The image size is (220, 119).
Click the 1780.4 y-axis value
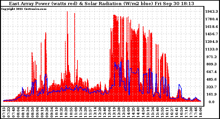[212, 19]
